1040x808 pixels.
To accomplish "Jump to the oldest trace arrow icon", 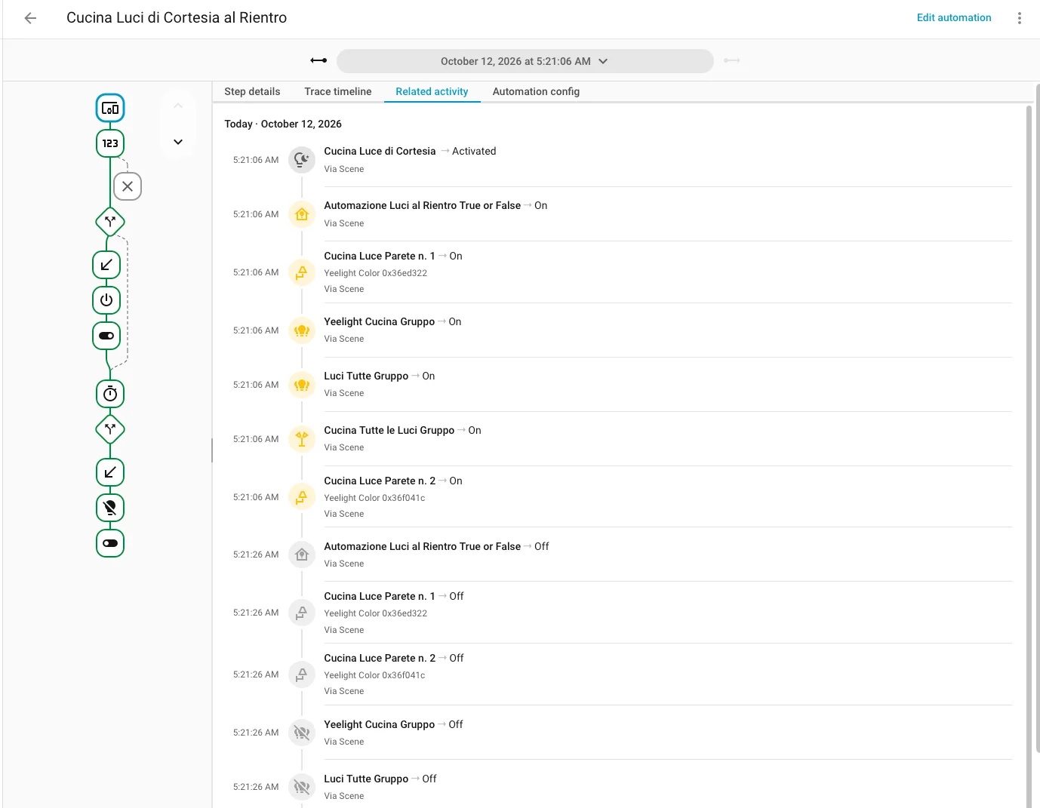I will click(318, 60).
